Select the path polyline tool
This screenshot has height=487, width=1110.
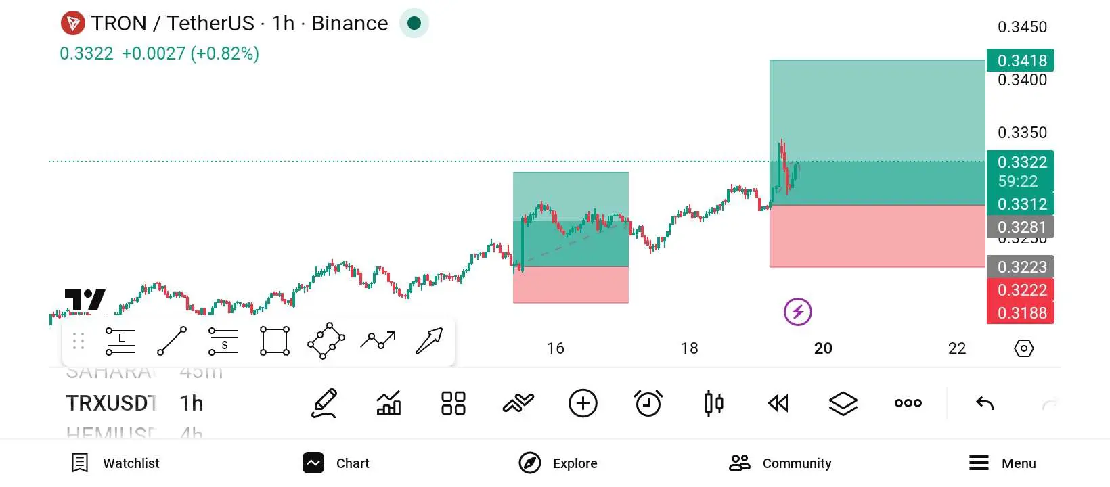[x=378, y=340]
